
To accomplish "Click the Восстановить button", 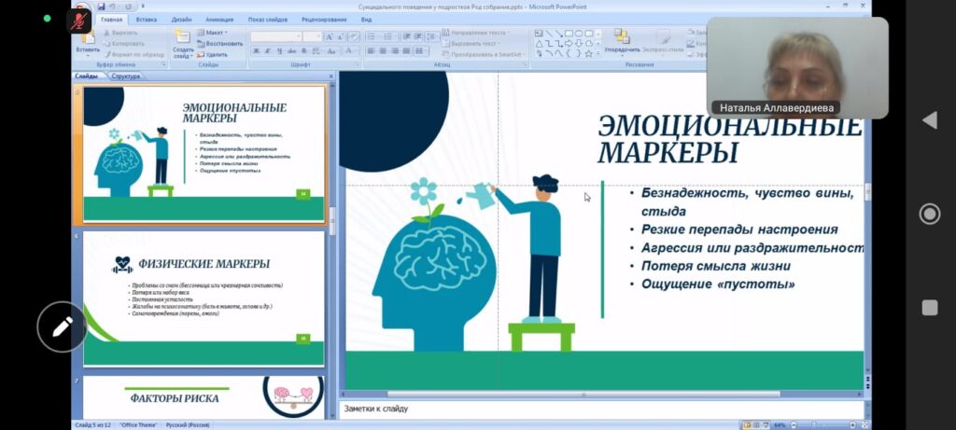I will [219, 44].
